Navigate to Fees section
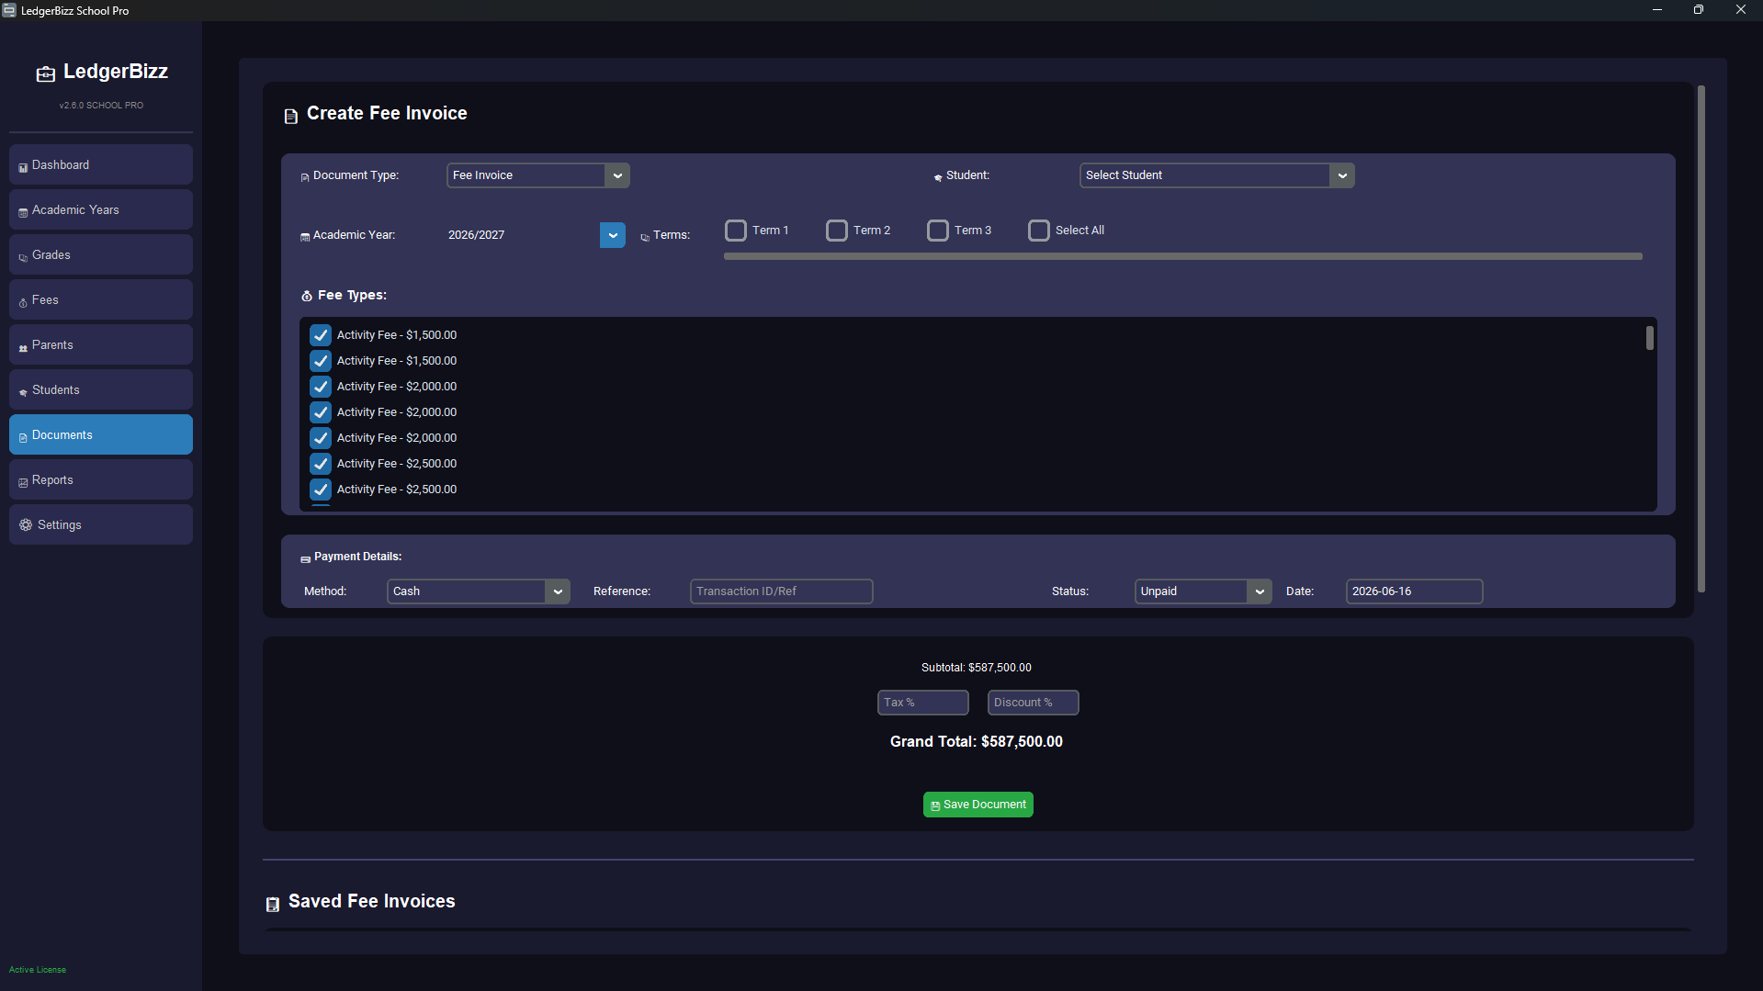The height and width of the screenshot is (991, 1763). (101, 299)
